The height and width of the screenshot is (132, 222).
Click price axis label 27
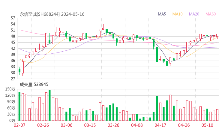[13, 79]
